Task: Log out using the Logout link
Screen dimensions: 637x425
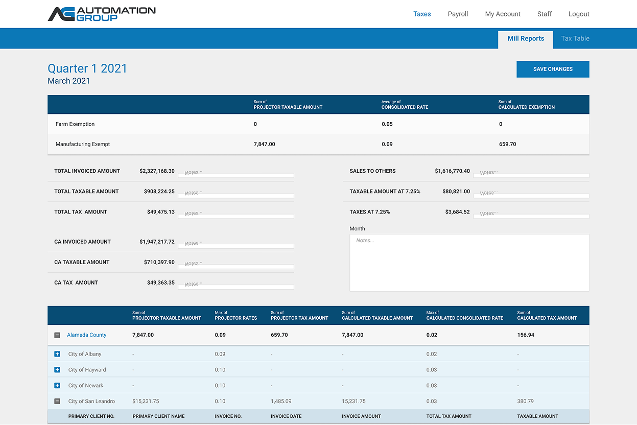Action: tap(579, 14)
